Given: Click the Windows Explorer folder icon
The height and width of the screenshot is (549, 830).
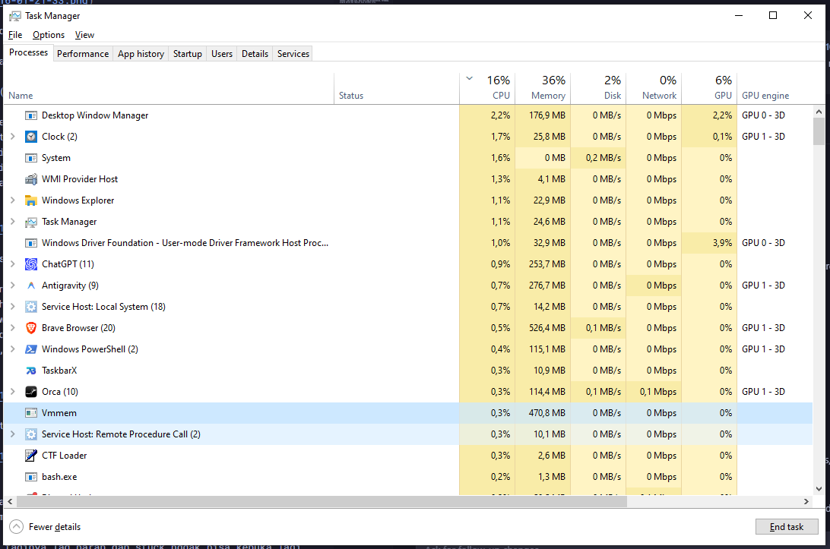Looking at the screenshot, I should 31,200.
